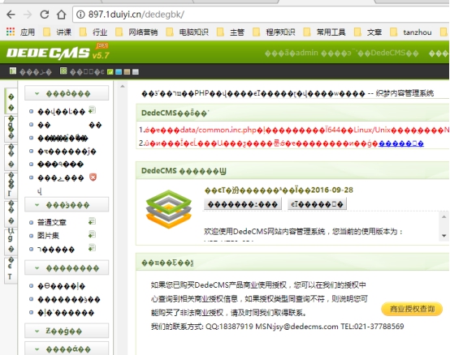This screenshot has width=450, height=355.
Task: Click the text 如果您已购买DedeCMS产品商业使用授权
Action: pyautogui.click(x=219, y=284)
